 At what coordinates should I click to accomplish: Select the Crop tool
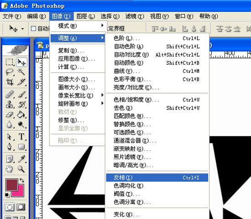(x=10, y=82)
